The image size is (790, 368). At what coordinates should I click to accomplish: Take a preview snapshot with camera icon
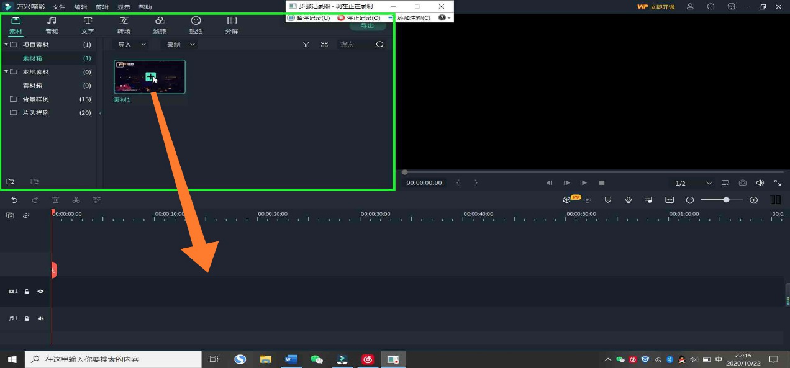tap(743, 183)
